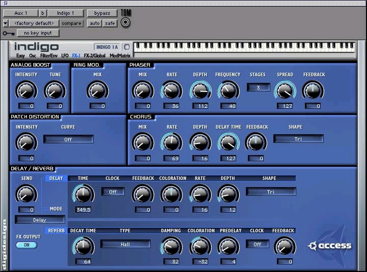Click Phaser Spread knob
The width and height of the screenshot is (367, 272).
point(285,90)
